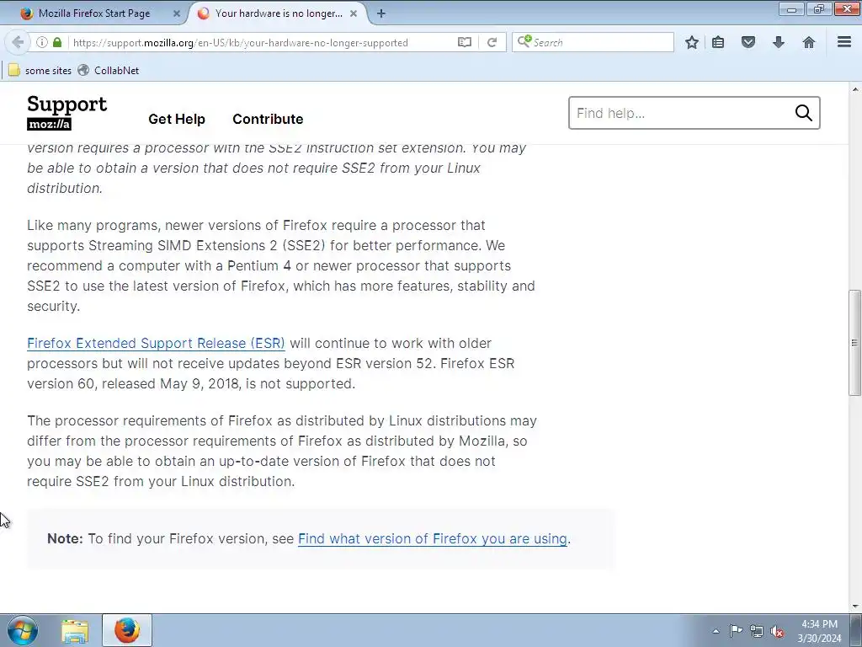The image size is (862, 647).
Task: Open Action Center flag icon
Action: point(736,631)
